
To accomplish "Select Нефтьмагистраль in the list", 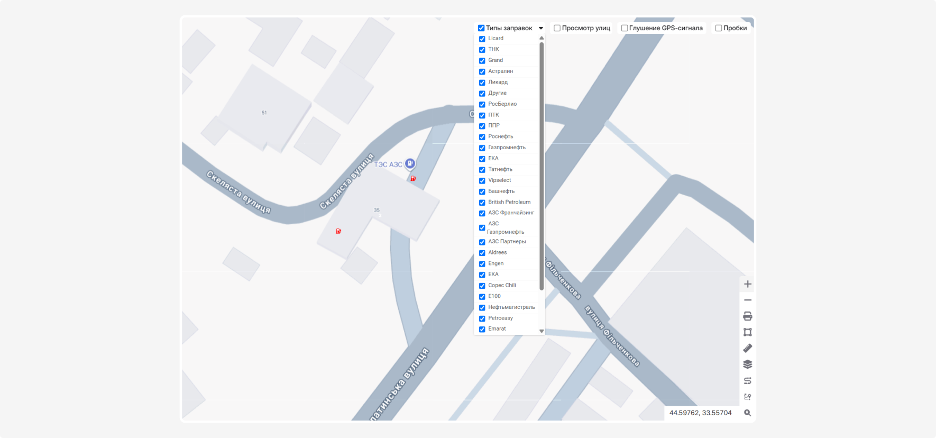I will (x=511, y=307).
